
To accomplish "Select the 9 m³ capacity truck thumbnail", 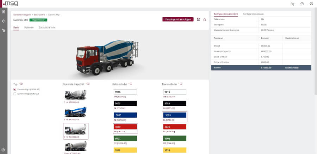I will point(76,129).
